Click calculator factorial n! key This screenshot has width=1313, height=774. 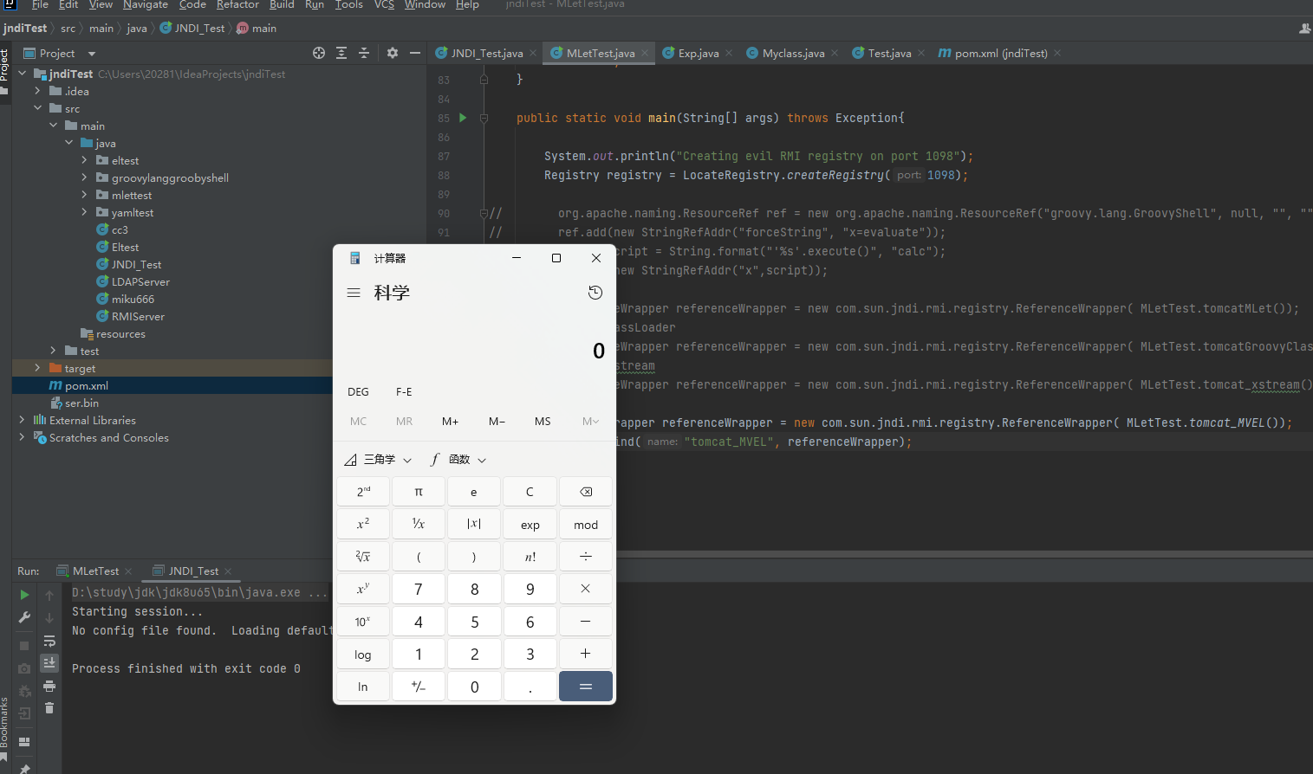530,557
